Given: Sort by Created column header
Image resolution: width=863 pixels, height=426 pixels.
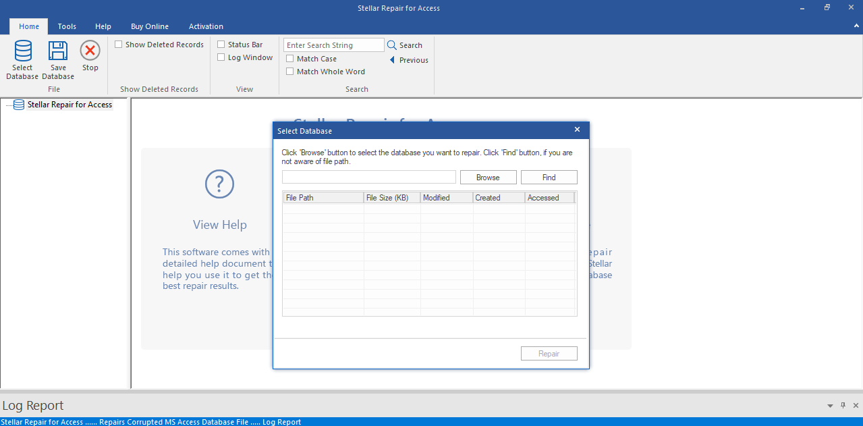Looking at the screenshot, I should [x=499, y=198].
